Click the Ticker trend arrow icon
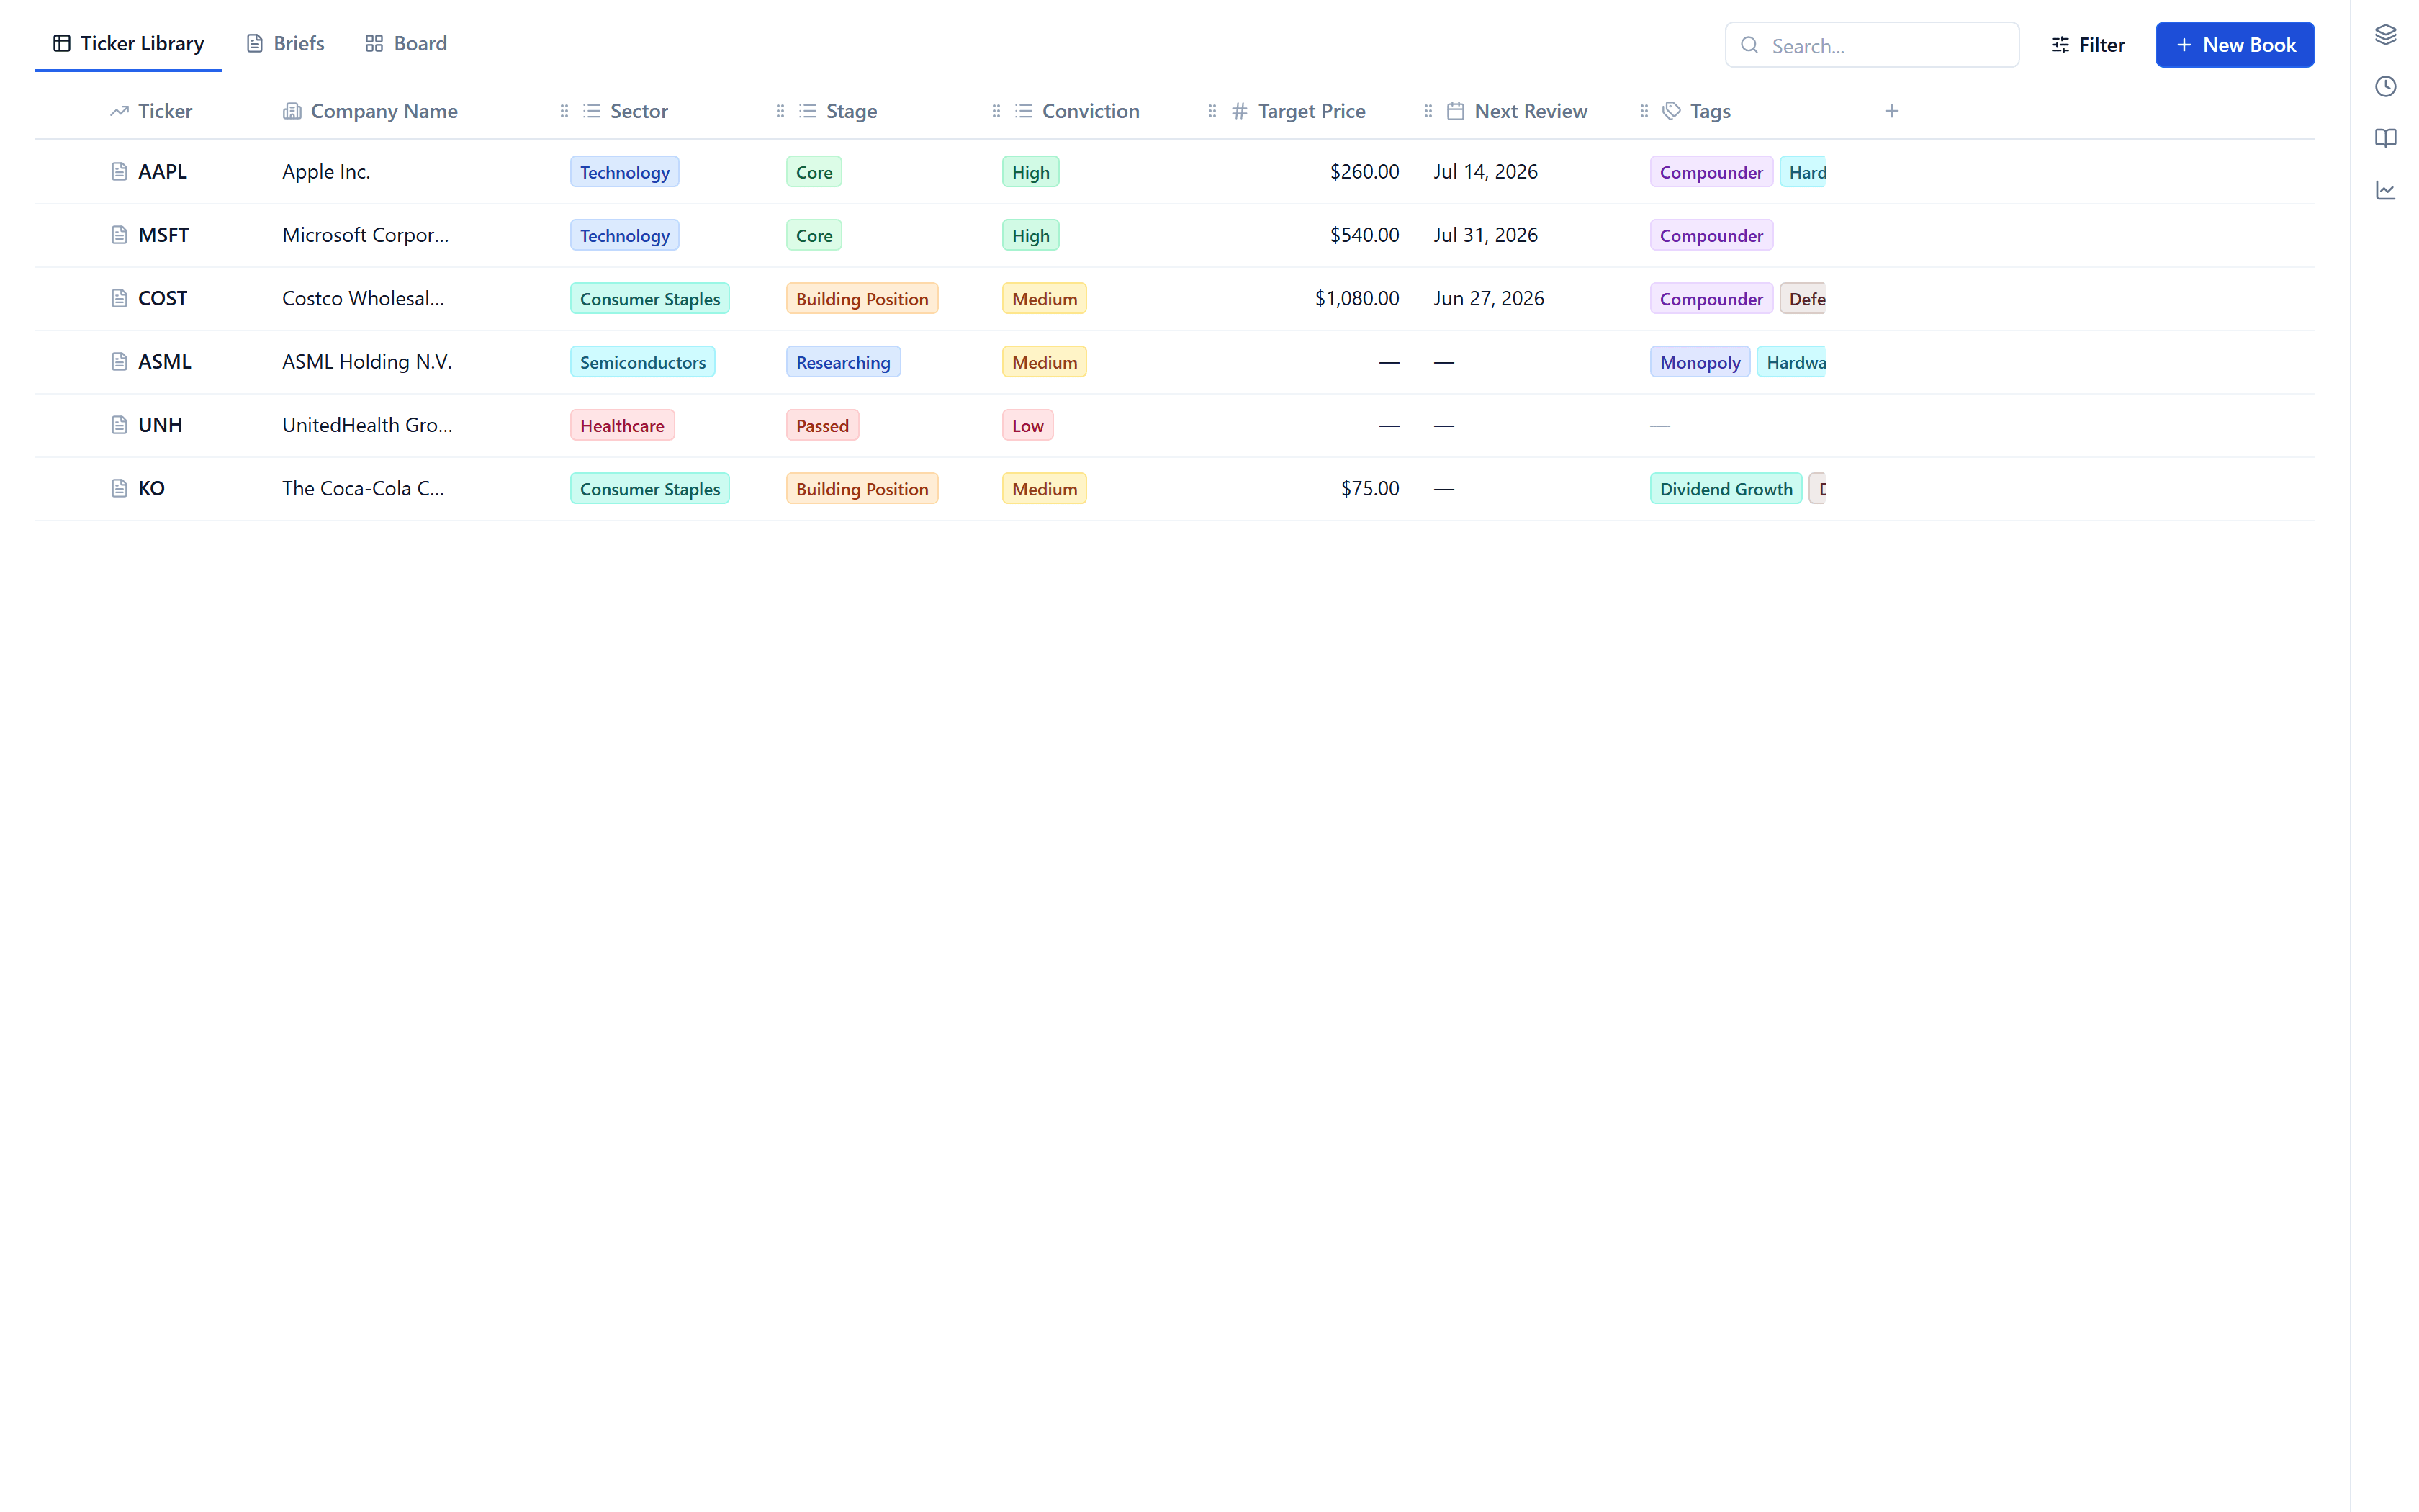 [x=119, y=111]
